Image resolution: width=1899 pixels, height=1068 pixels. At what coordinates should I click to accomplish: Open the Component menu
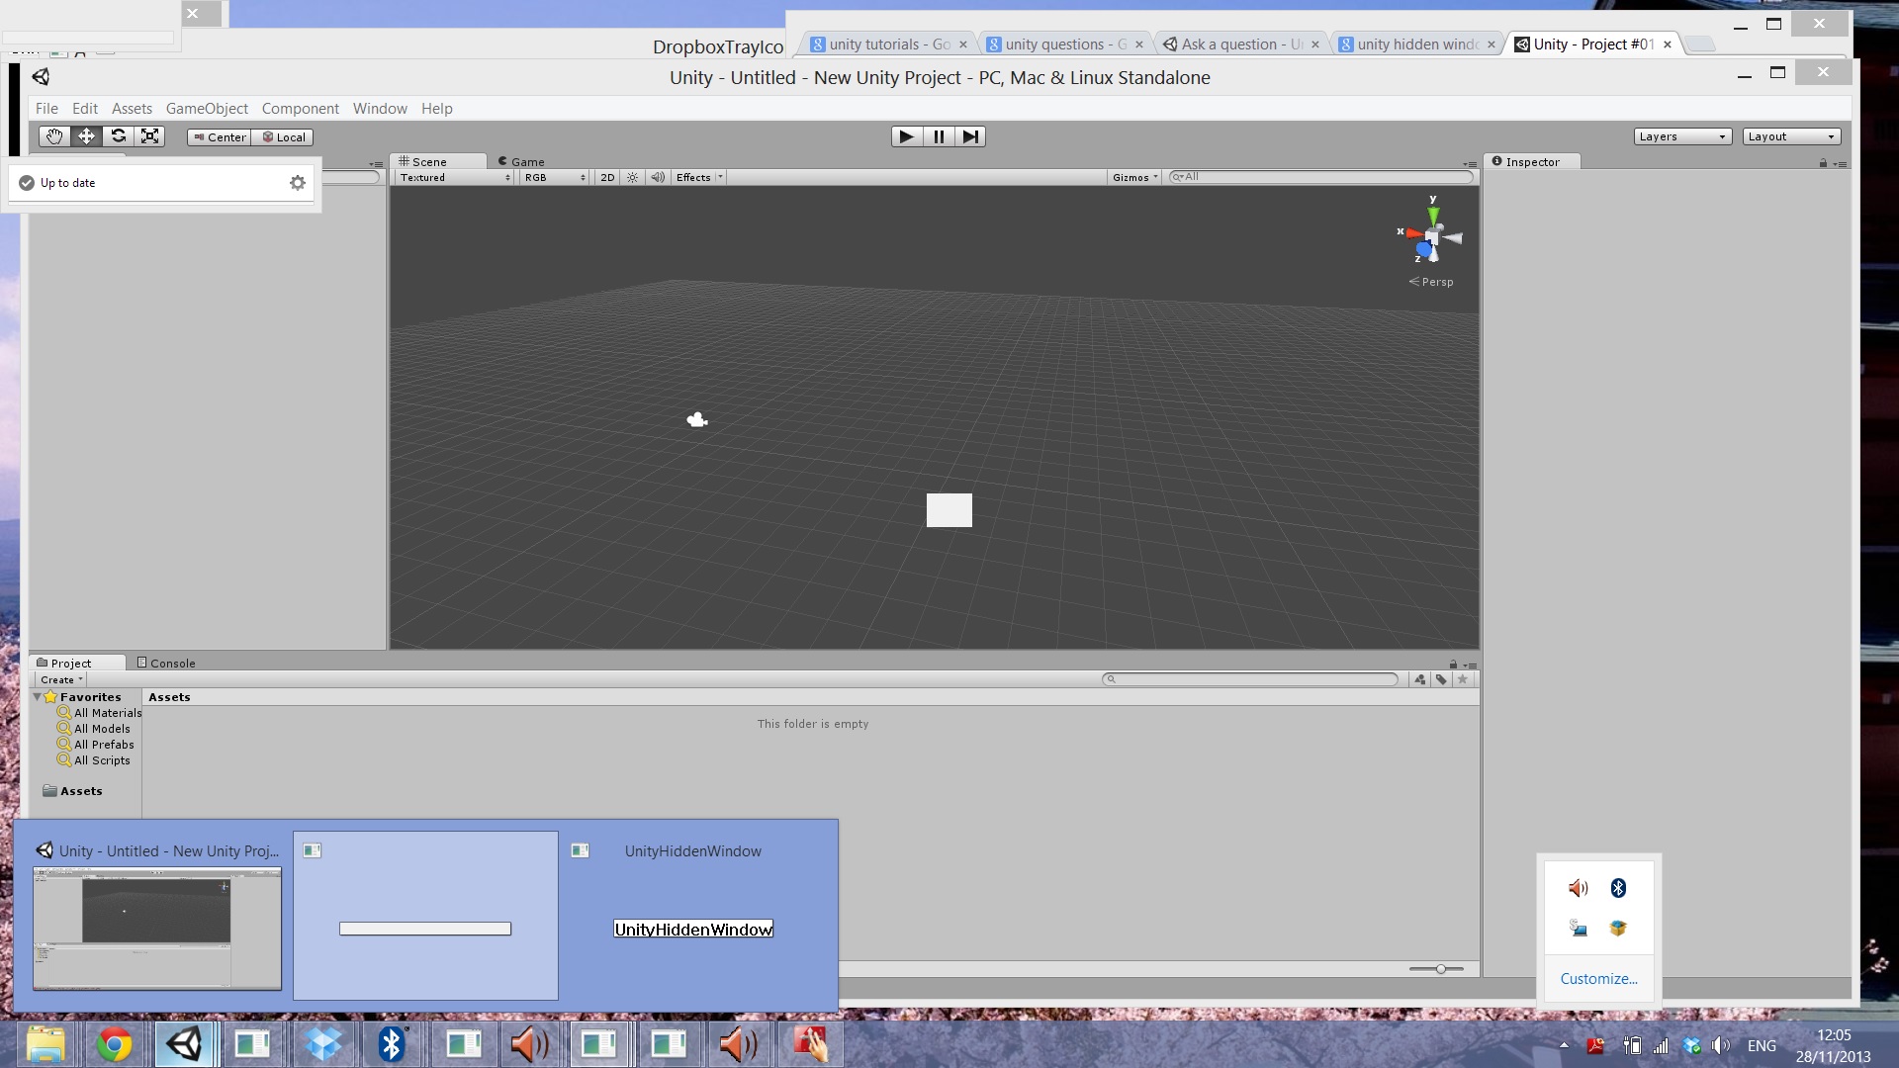point(300,108)
